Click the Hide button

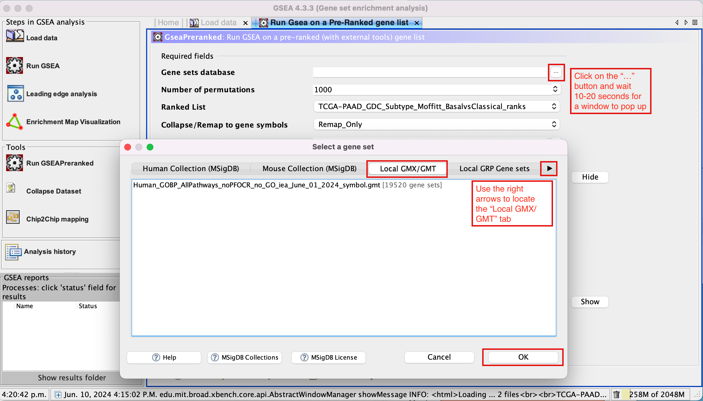pyautogui.click(x=590, y=177)
